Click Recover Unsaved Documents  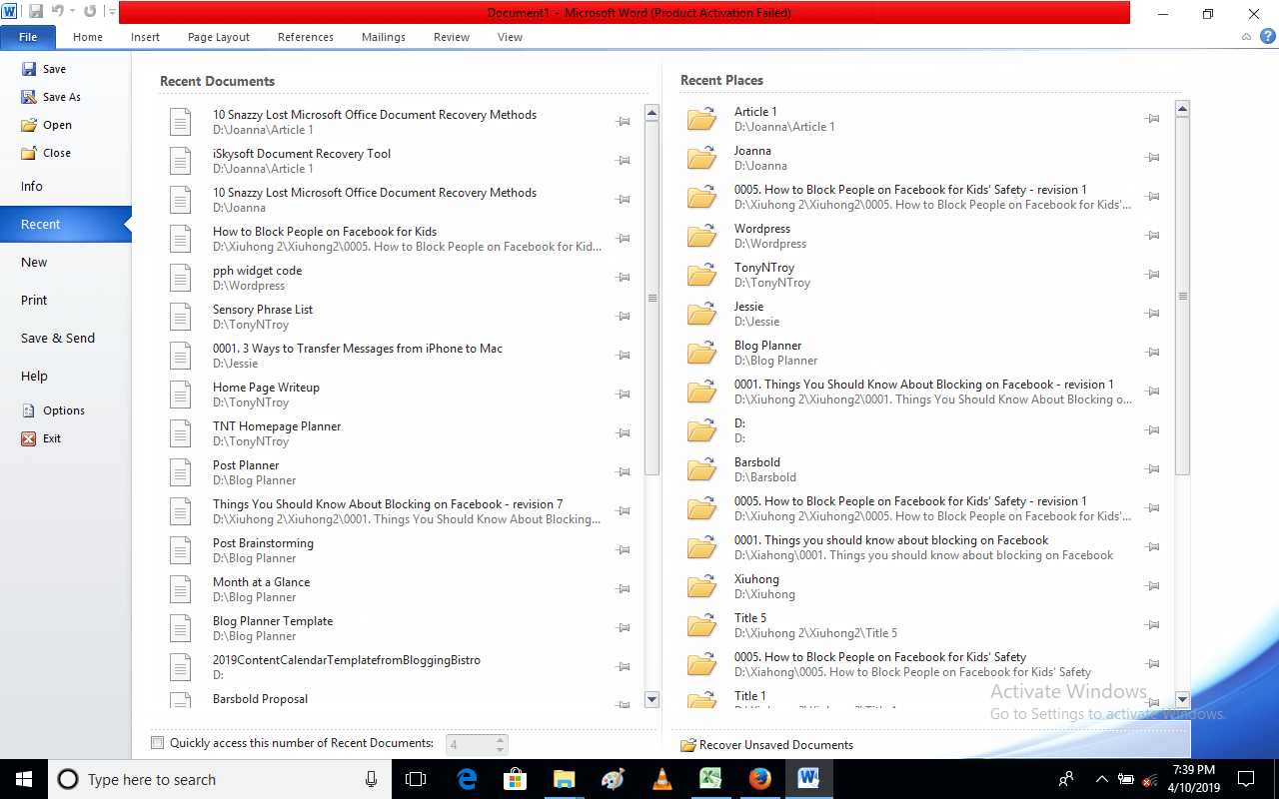pos(774,744)
